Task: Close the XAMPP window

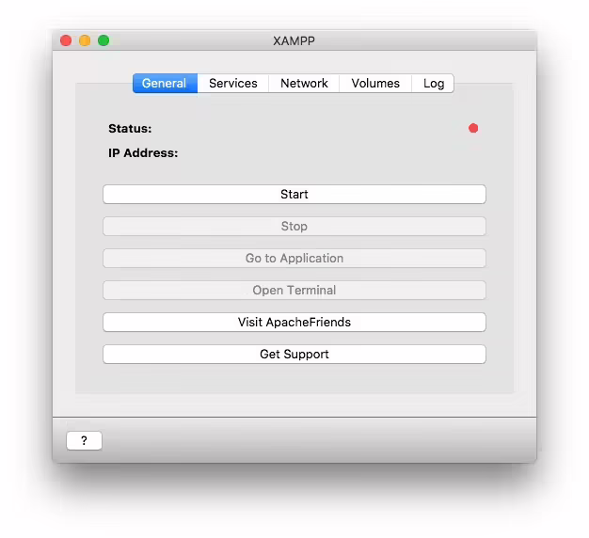Action: 66,40
